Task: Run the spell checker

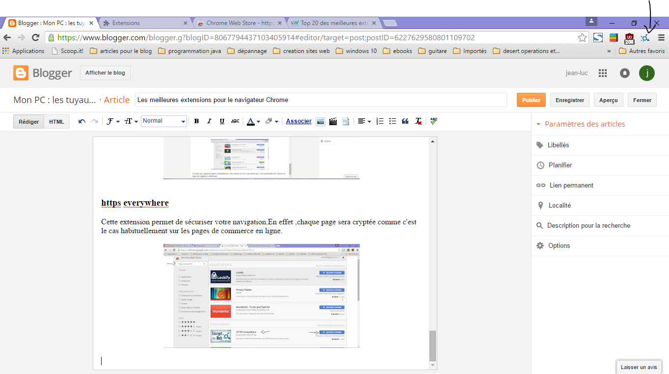Action: click(433, 121)
